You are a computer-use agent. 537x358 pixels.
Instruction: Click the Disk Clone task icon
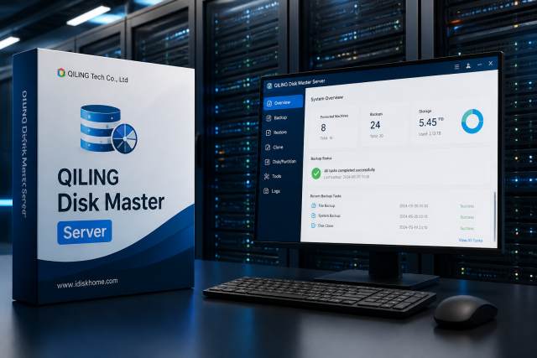tap(313, 226)
